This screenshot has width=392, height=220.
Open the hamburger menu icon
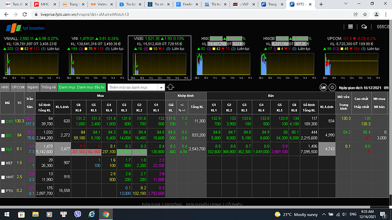pyautogui.click(x=351, y=27)
